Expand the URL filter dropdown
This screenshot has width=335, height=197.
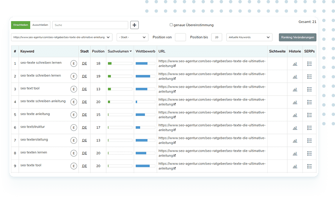pos(61,37)
